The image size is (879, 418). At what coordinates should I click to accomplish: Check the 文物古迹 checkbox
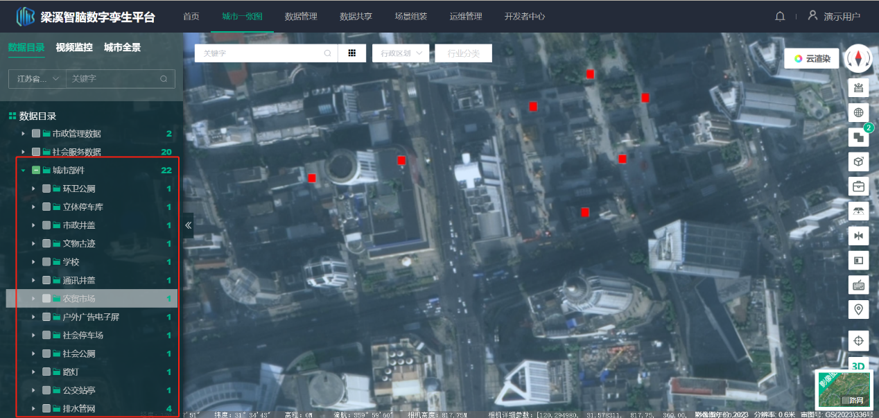[46, 244]
